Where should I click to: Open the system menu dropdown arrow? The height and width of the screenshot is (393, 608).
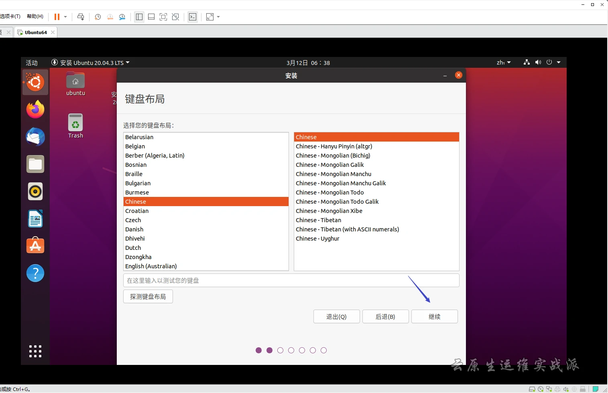[x=559, y=63]
